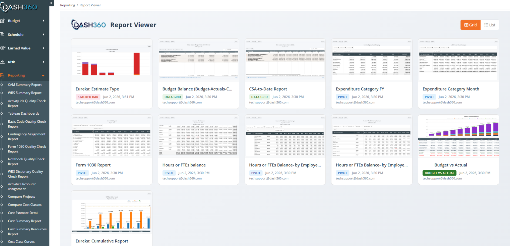This screenshot has width=511, height=246.
Task: Click the Expenditure Category Month title
Action: click(451, 89)
